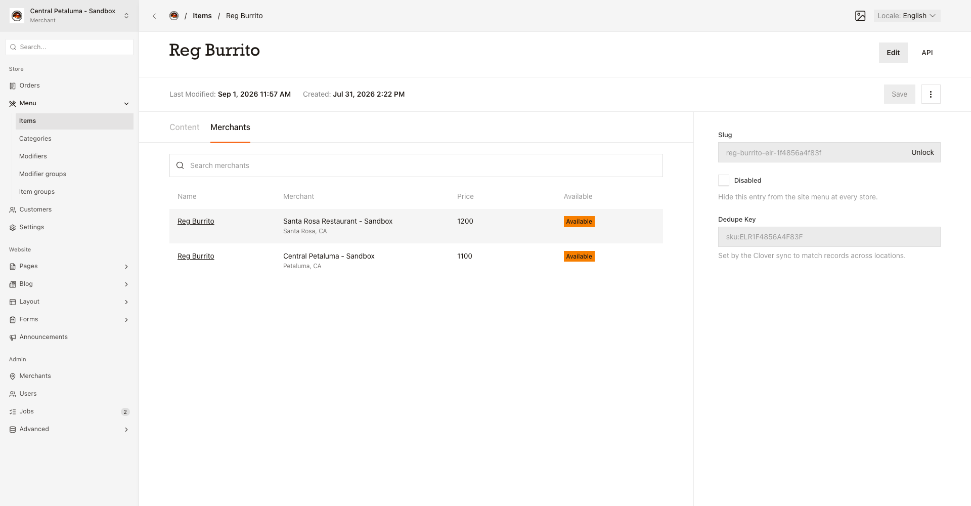Expand the Pages section chevron
This screenshot has width=971, height=506.
pos(126,267)
